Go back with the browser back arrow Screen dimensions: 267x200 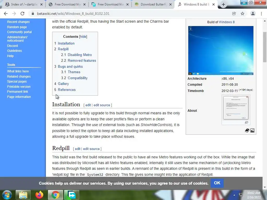[6, 14]
